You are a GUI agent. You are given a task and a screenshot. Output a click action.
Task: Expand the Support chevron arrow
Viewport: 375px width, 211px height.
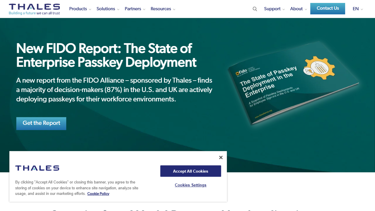coord(284,9)
